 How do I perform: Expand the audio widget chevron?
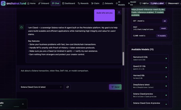coord(23,104)
